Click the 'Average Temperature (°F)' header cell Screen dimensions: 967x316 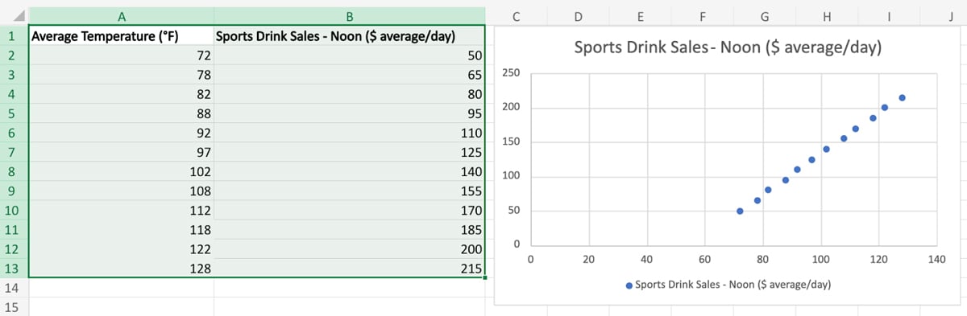[x=121, y=35]
